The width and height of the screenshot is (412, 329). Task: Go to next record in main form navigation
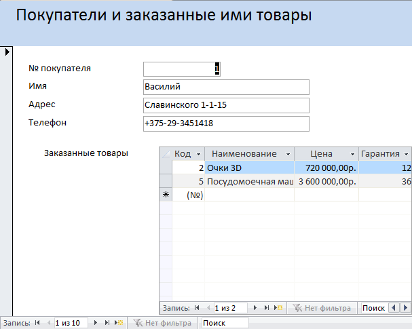[x=96, y=323]
